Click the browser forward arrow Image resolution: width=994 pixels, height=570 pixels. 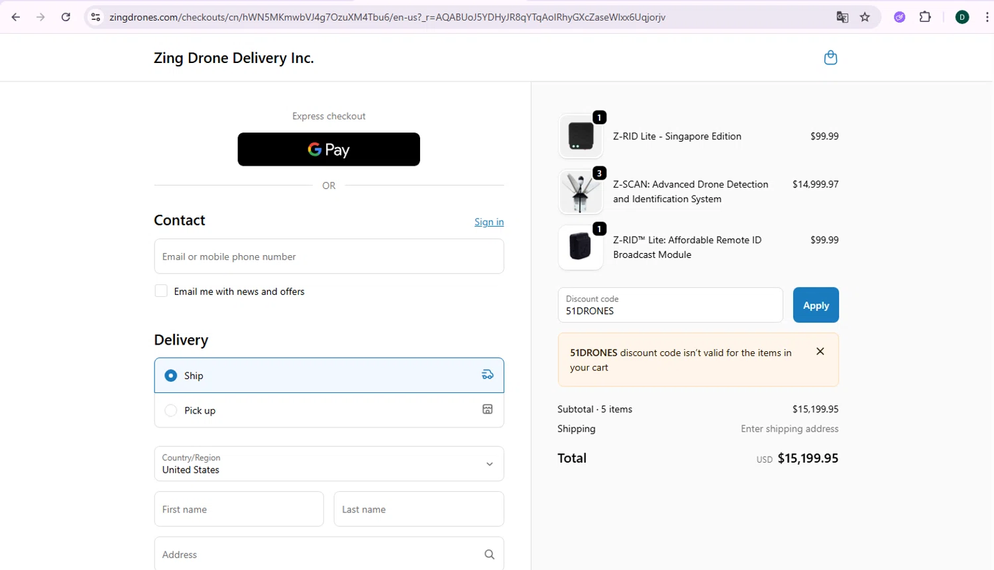pyautogui.click(x=40, y=17)
